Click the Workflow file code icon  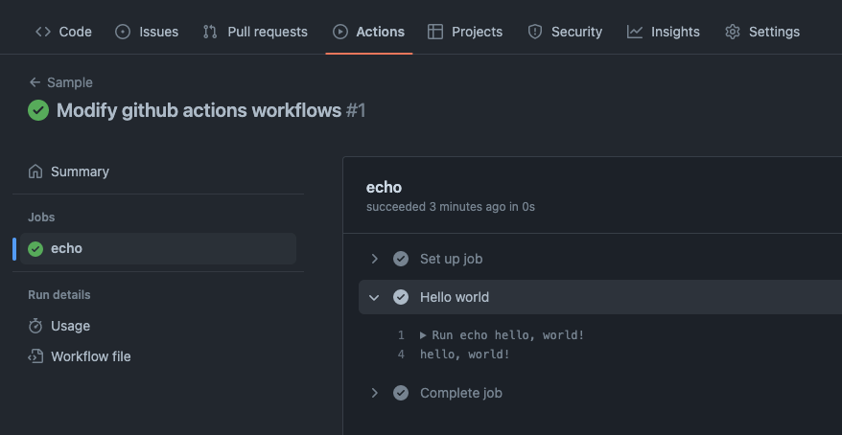tap(35, 356)
